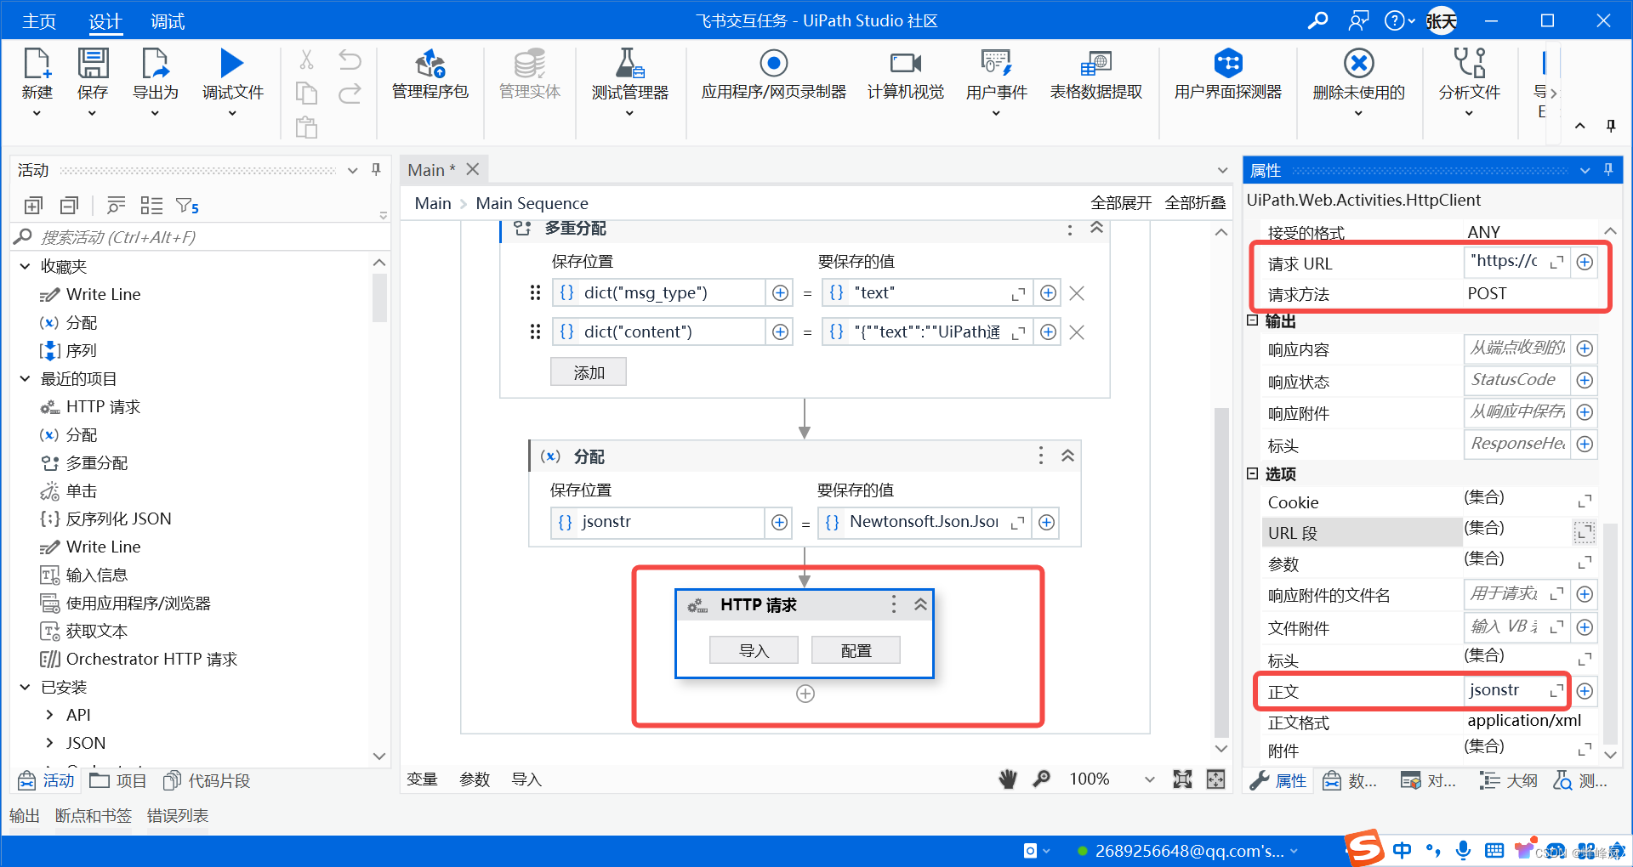Screen dimensions: 1633x867
Task: Open the 主页 ribbon tab
Action: [x=38, y=21]
